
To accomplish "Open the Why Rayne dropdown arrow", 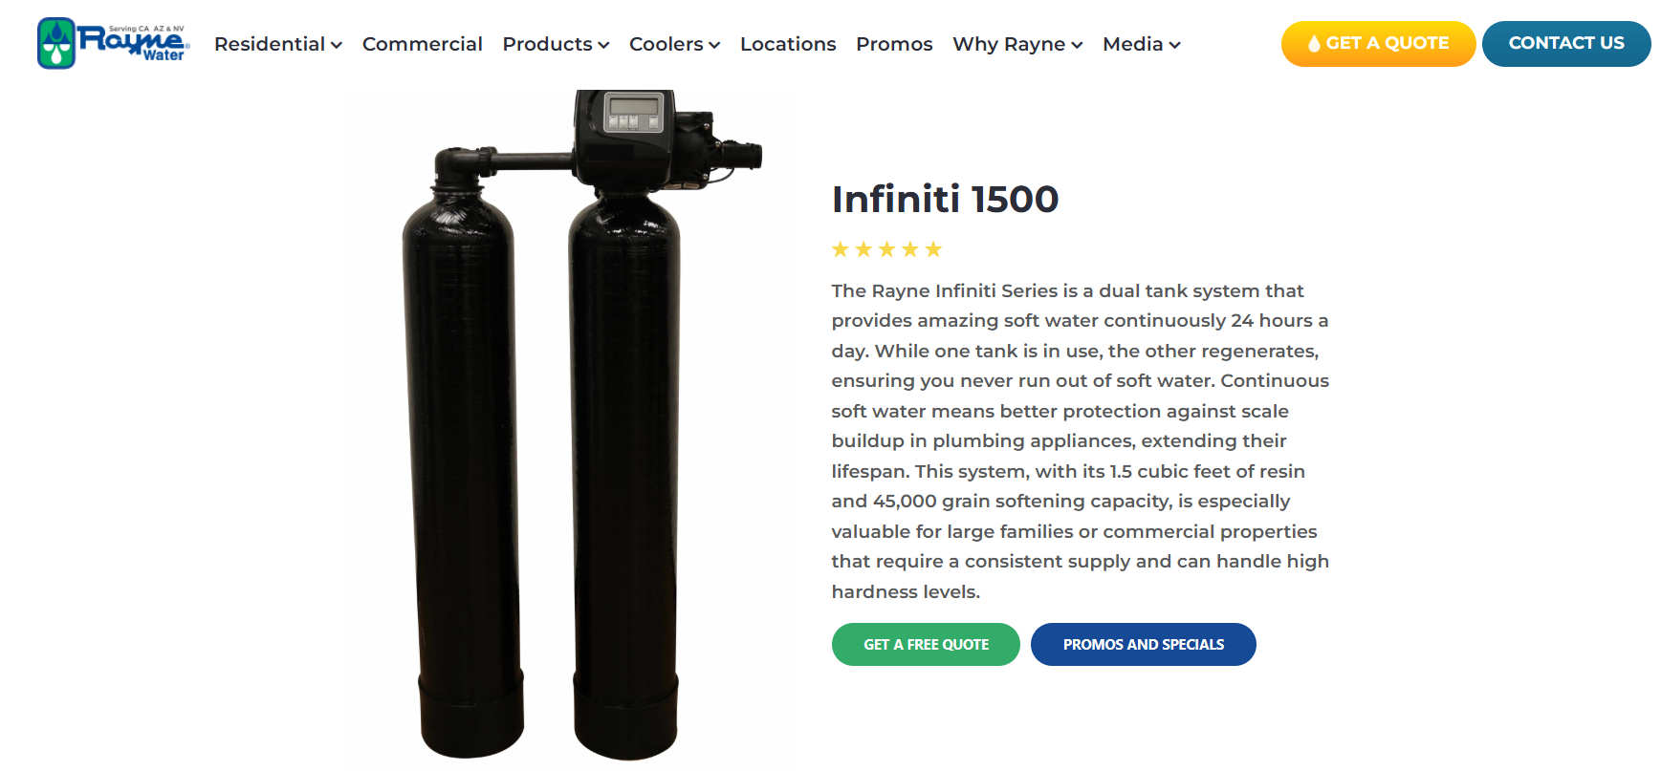I will click(x=1077, y=45).
